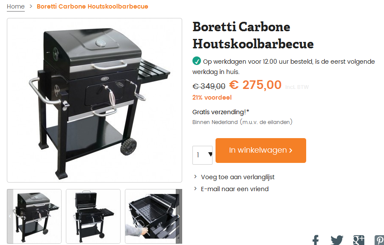Select first thumbnail of closed barbecue

[34, 216]
